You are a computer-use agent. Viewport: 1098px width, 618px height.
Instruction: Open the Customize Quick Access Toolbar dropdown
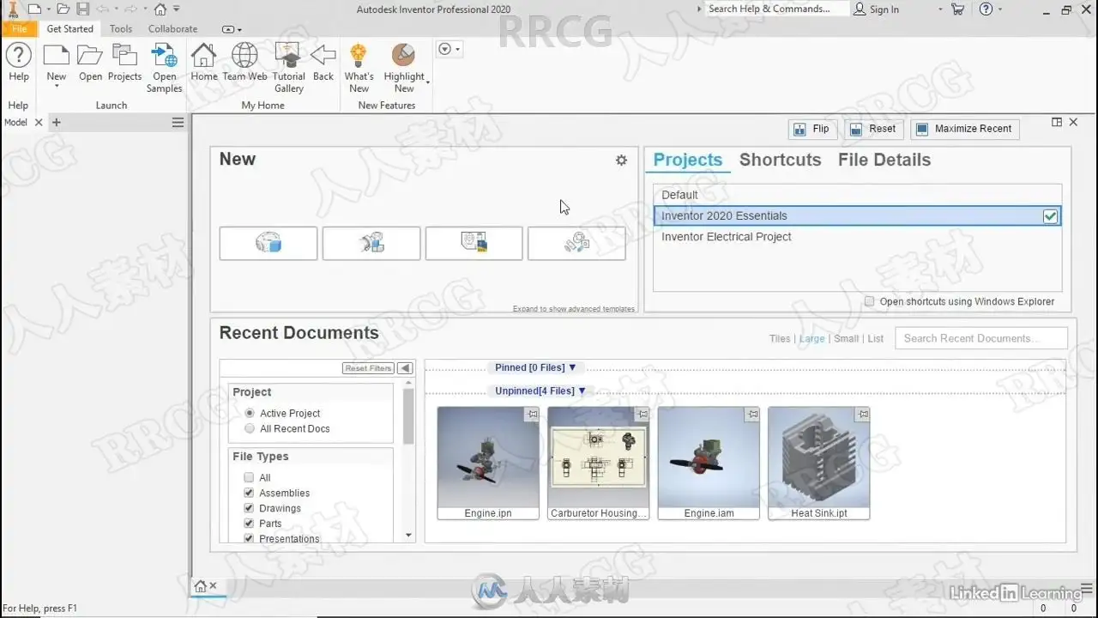(177, 9)
